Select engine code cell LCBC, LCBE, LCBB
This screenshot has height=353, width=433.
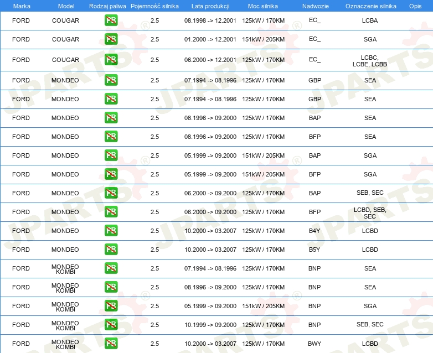[370, 61]
